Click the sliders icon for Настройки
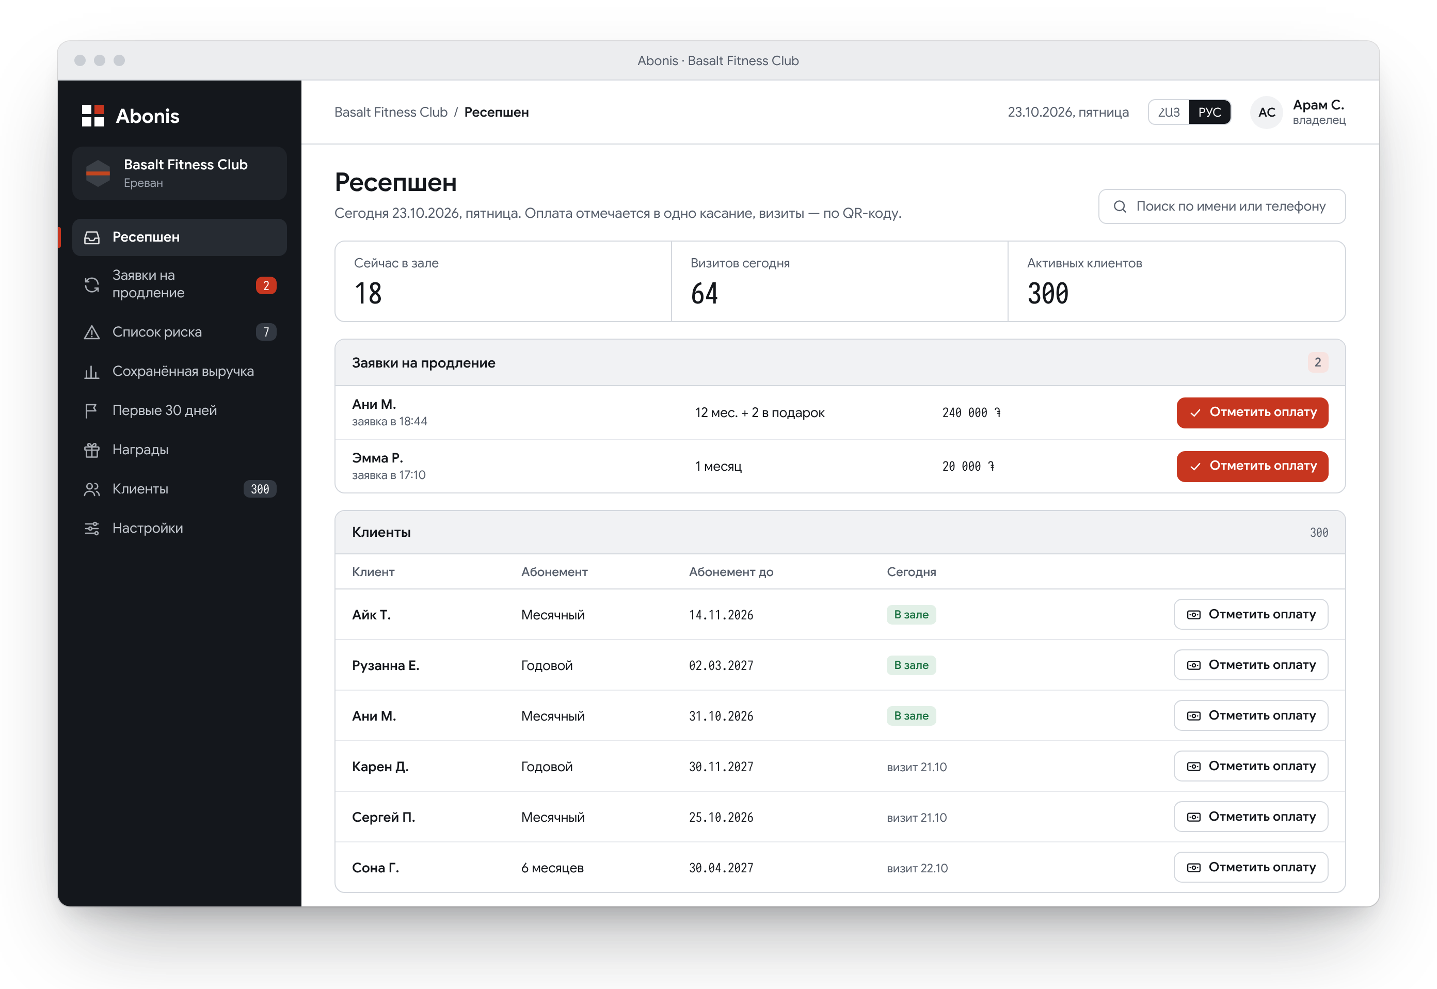1437x989 pixels. (x=92, y=528)
